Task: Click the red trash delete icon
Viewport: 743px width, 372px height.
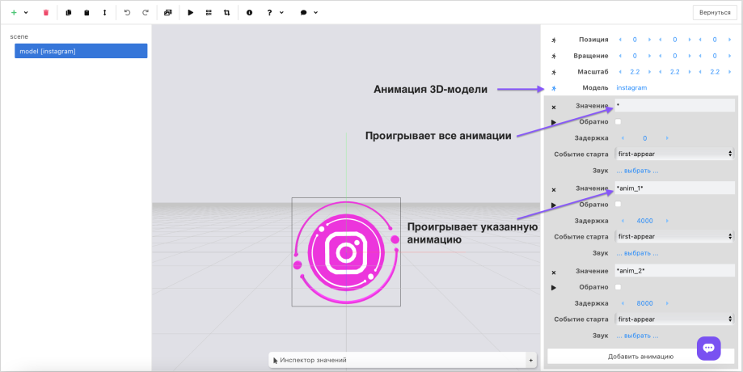Action: point(46,13)
